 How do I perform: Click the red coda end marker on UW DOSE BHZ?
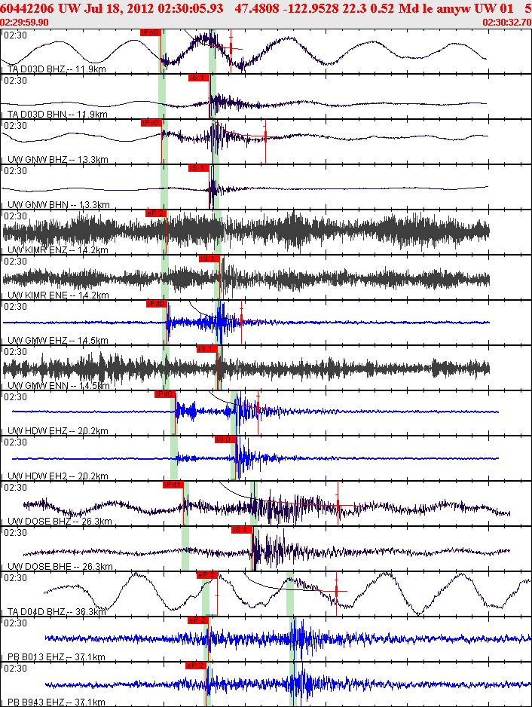click(338, 506)
